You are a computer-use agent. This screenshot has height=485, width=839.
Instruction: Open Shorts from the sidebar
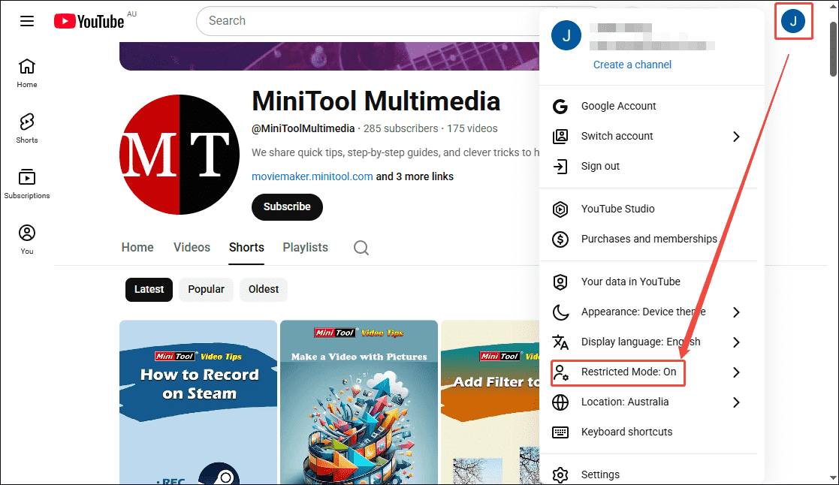point(27,128)
